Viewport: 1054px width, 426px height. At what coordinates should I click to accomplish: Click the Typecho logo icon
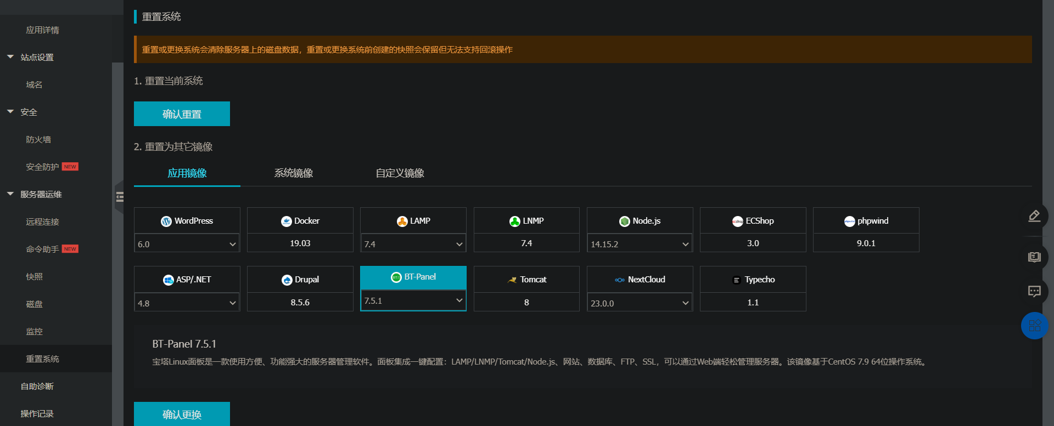click(737, 280)
